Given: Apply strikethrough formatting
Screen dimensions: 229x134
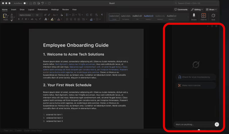Looking at the screenshot, I should coord(32,19).
